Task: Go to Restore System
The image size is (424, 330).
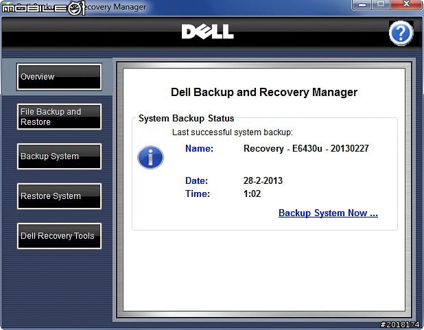Action: click(x=59, y=196)
